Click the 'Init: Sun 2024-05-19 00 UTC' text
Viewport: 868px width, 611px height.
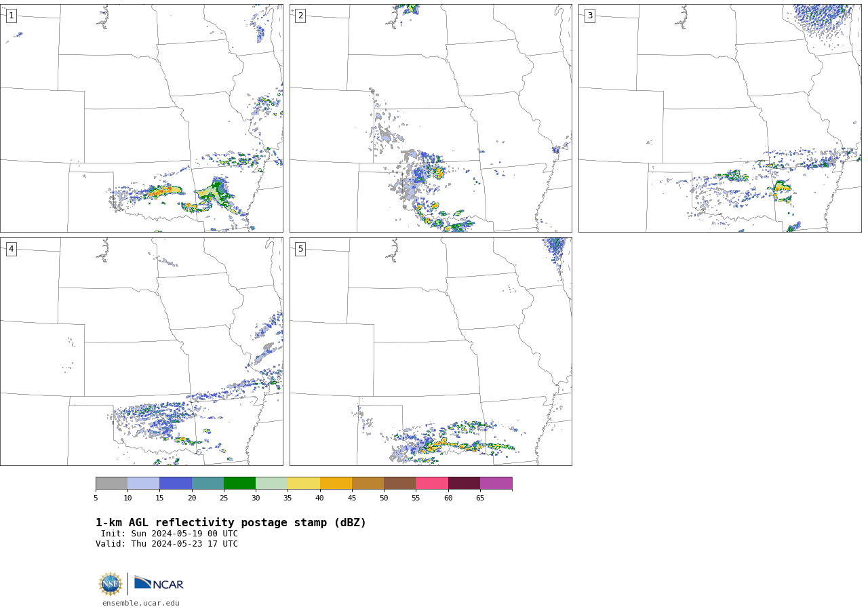pos(170,534)
